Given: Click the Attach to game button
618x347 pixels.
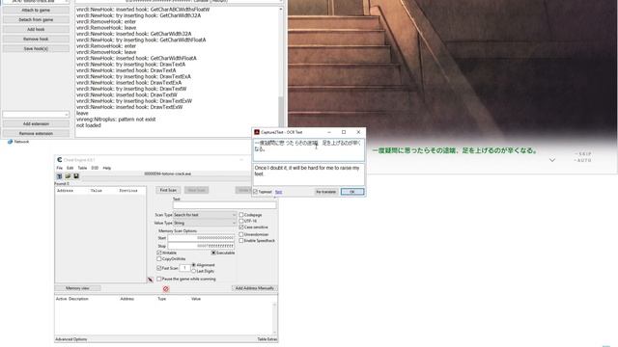Looking at the screenshot, I should point(36,11).
